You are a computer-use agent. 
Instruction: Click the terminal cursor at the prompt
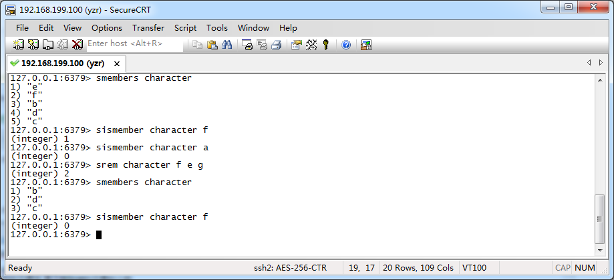click(x=99, y=235)
